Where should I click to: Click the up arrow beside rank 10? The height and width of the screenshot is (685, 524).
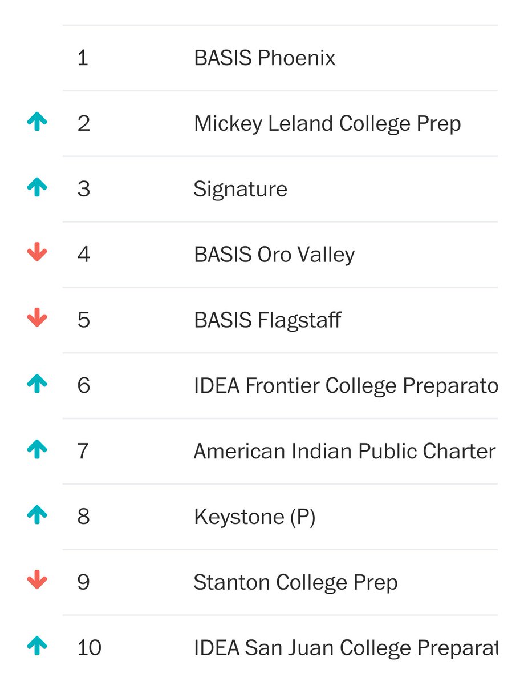click(x=37, y=647)
